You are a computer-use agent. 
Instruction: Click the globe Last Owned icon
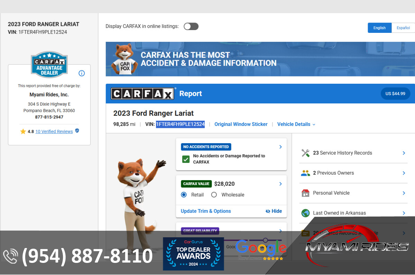305,213
